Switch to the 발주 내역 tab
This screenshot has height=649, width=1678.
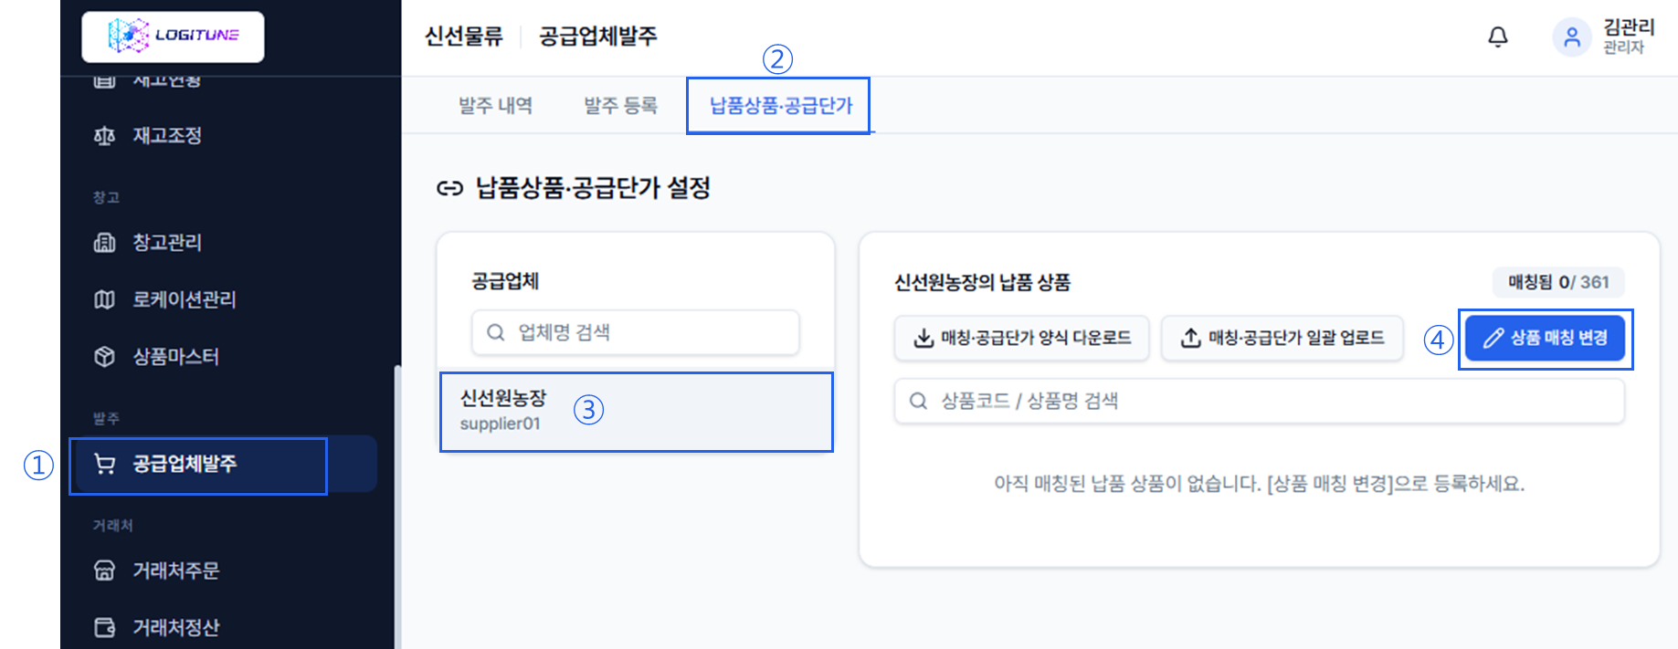[495, 106]
